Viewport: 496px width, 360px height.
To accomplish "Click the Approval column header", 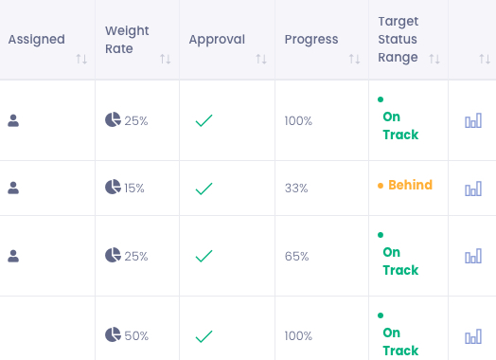I will [217, 39].
